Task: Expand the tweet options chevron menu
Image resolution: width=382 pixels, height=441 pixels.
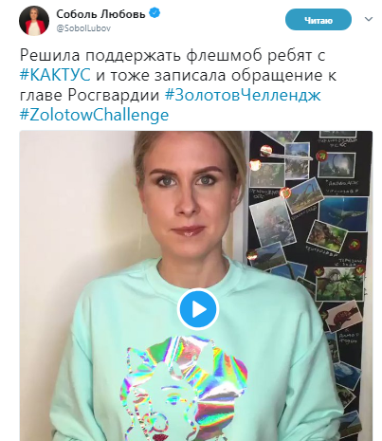Action: 369,19
